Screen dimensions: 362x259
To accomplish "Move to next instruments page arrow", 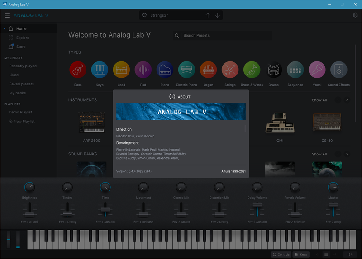I will coord(347,100).
